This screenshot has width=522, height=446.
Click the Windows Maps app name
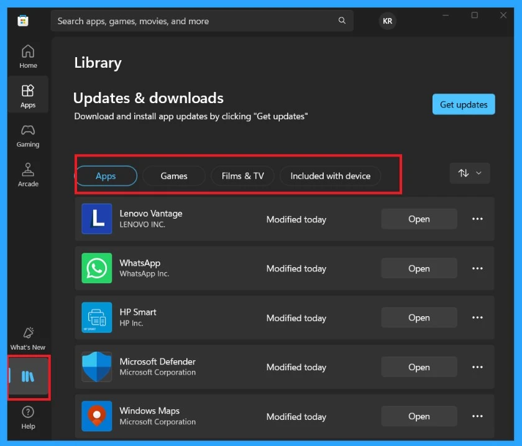coord(150,411)
